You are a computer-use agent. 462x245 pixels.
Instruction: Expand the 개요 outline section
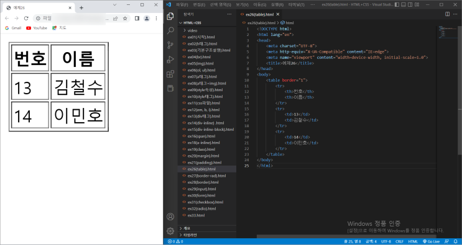coord(207,228)
